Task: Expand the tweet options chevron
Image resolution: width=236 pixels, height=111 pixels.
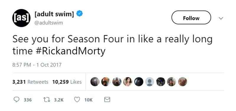Action: tap(221, 18)
